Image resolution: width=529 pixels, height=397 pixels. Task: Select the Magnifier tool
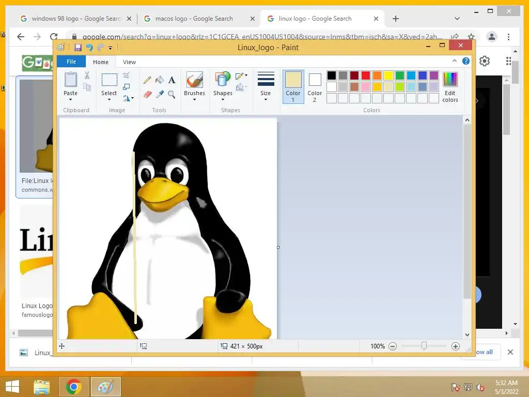pos(172,94)
